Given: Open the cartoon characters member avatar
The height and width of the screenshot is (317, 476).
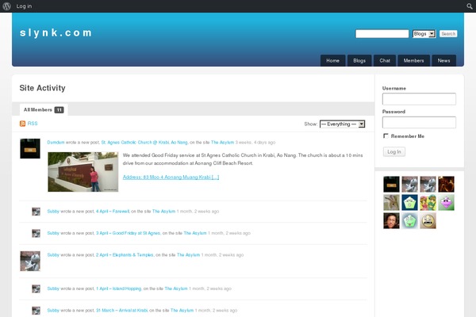Looking at the screenshot, I should pos(428,202).
